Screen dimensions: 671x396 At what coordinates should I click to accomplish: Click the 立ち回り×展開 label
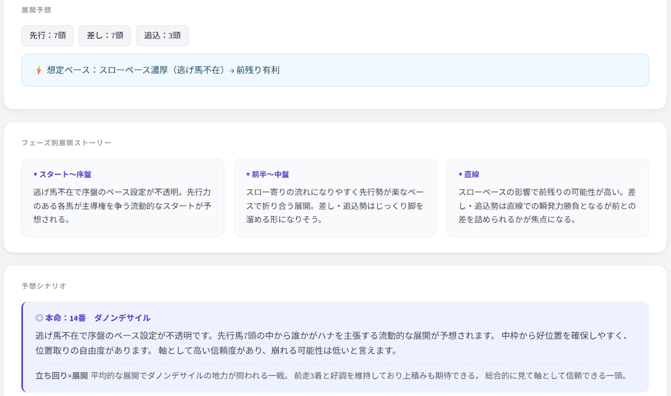62,376
